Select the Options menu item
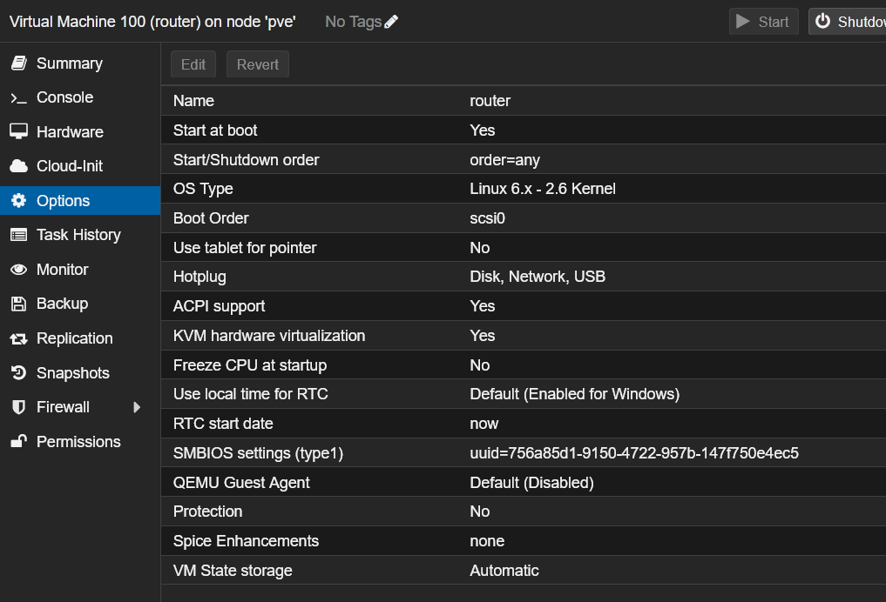 [63, 201]
